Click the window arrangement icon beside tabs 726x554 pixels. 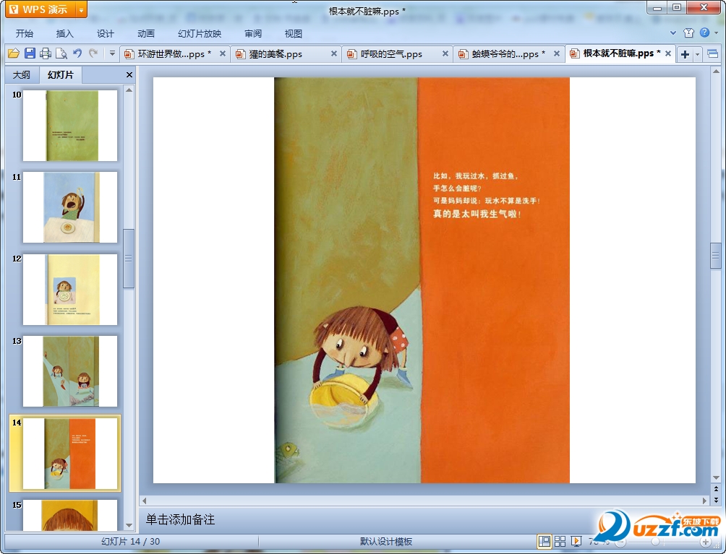[x=713, y=54]
